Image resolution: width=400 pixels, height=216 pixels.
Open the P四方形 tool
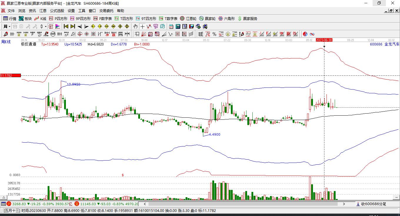(58, 18)
